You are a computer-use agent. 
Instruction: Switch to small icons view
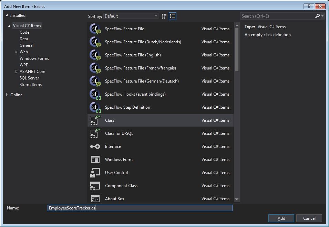tap(164, 16)
